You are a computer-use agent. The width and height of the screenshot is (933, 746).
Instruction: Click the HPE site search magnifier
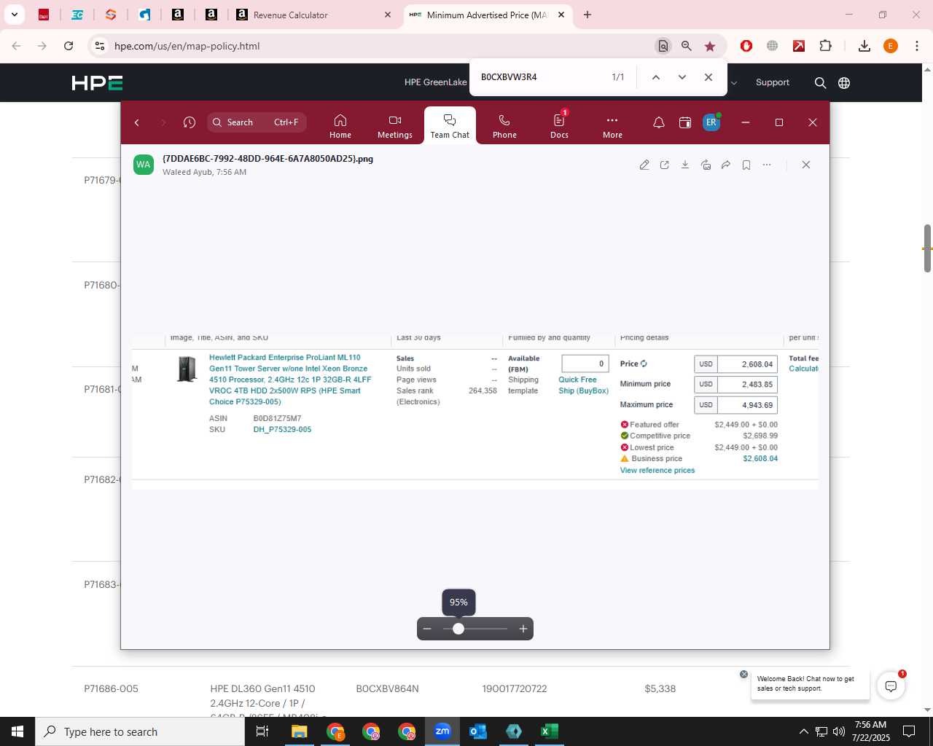820,83
